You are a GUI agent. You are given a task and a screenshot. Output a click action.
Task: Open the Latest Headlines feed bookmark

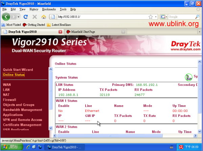pyautogui.click(x=59, y=25)
